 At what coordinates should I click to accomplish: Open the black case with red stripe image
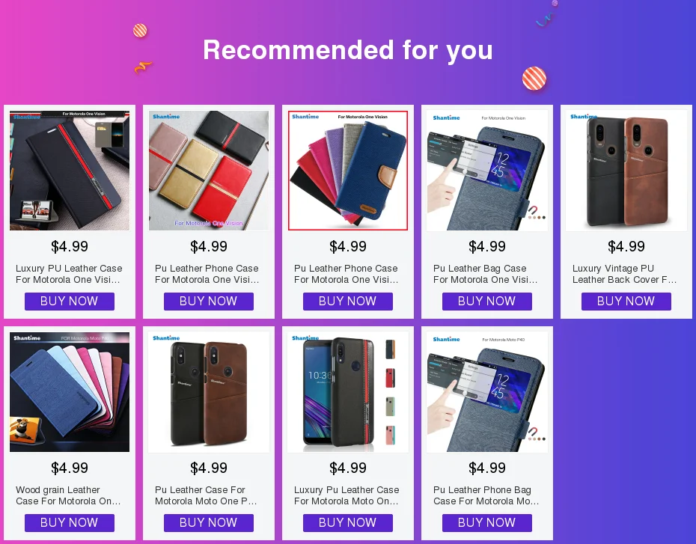click(x=348, y=392)
